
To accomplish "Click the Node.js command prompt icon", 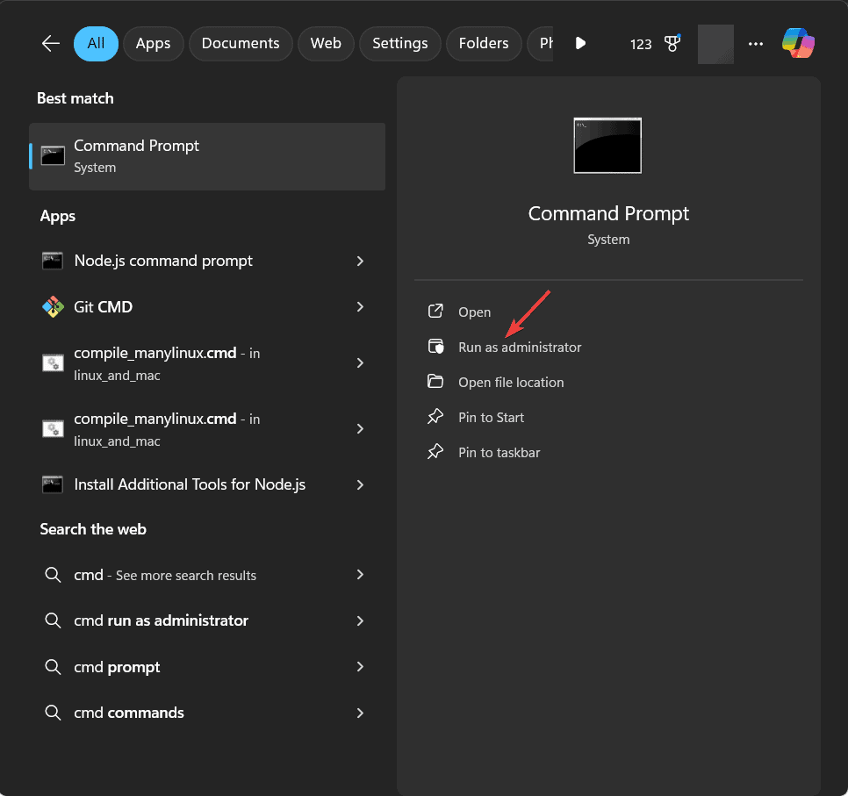I will [53, 261].
